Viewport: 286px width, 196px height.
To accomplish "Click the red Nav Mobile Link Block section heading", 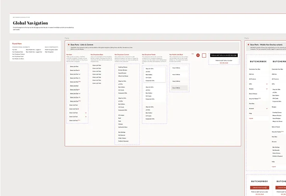I will pyautogui.click(x=176, y=55).
